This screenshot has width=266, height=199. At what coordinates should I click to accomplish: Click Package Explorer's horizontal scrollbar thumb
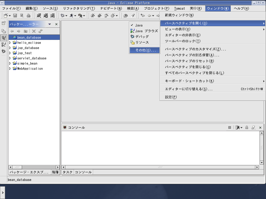(17, 167)
